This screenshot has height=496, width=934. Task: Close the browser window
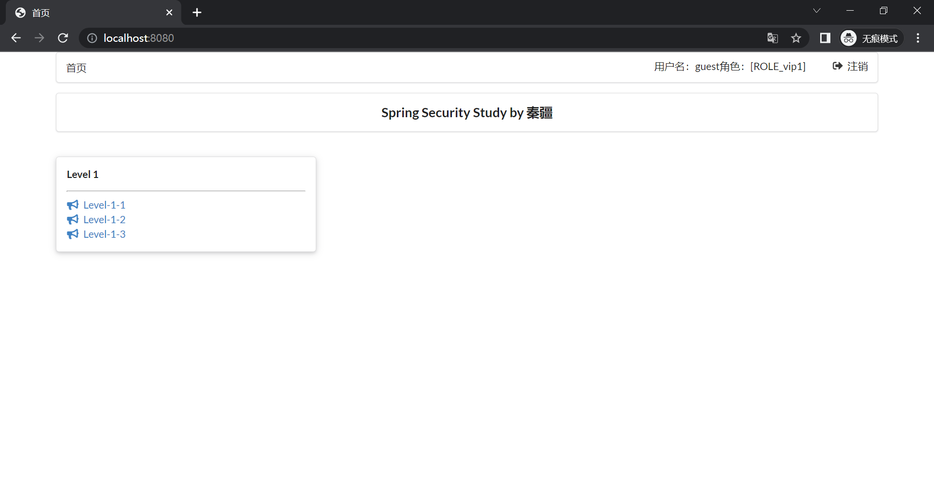(917, 11)
